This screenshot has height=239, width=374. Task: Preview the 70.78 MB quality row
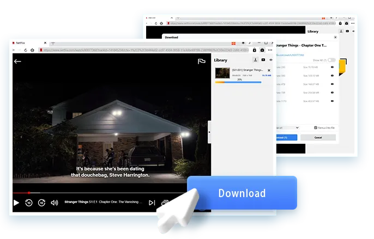332,67
